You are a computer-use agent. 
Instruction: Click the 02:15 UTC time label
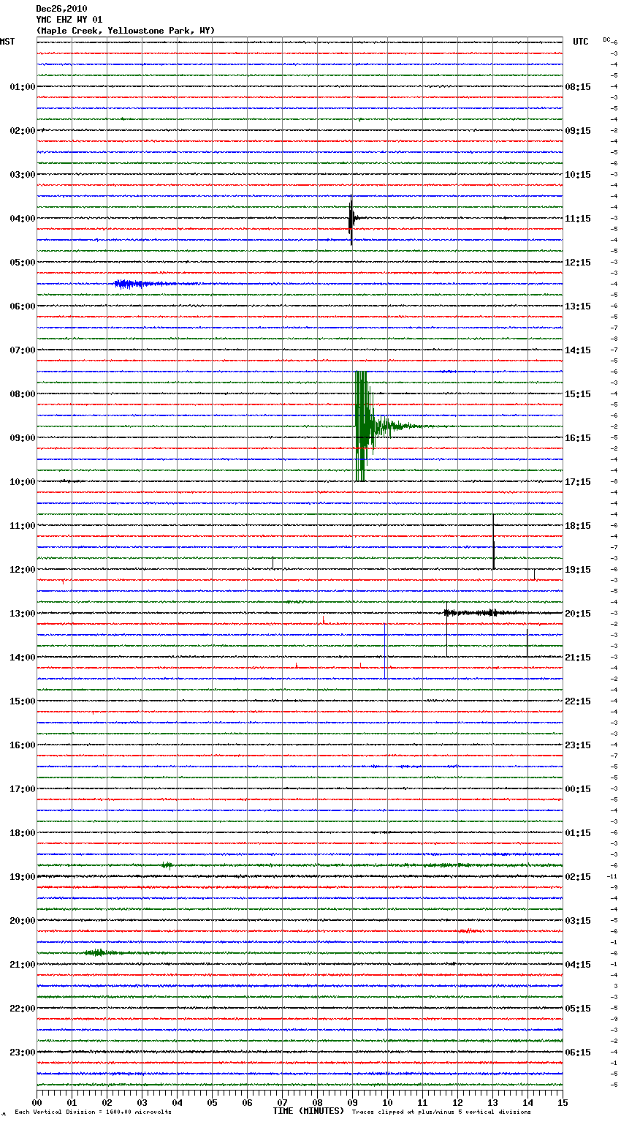tap(578, 877)
